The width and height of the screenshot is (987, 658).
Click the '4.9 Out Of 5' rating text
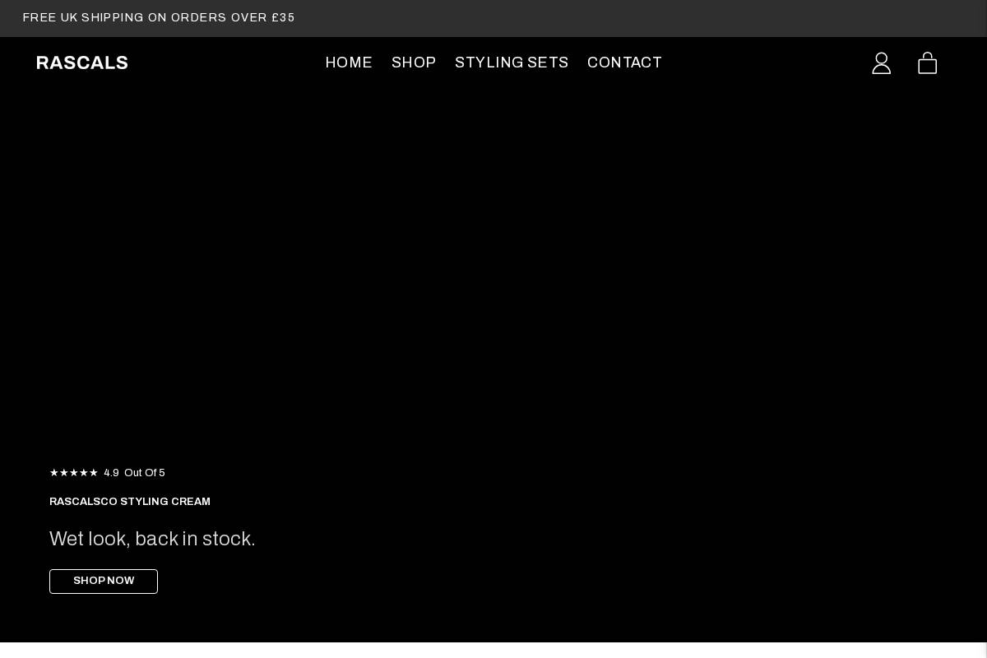135,473
